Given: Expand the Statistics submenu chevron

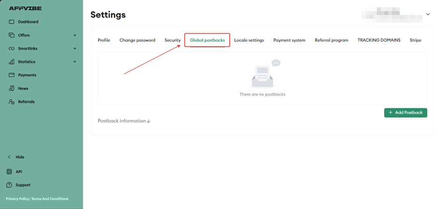Looking at the screenshot, I should [75, 62].
